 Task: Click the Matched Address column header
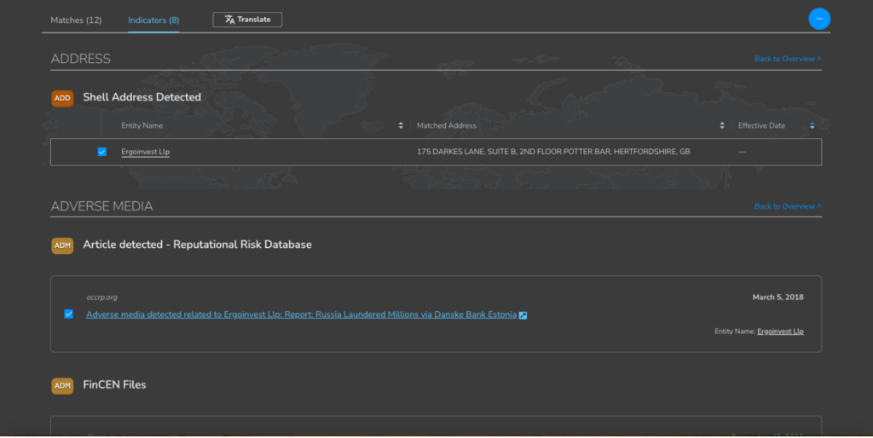[447, 126]
